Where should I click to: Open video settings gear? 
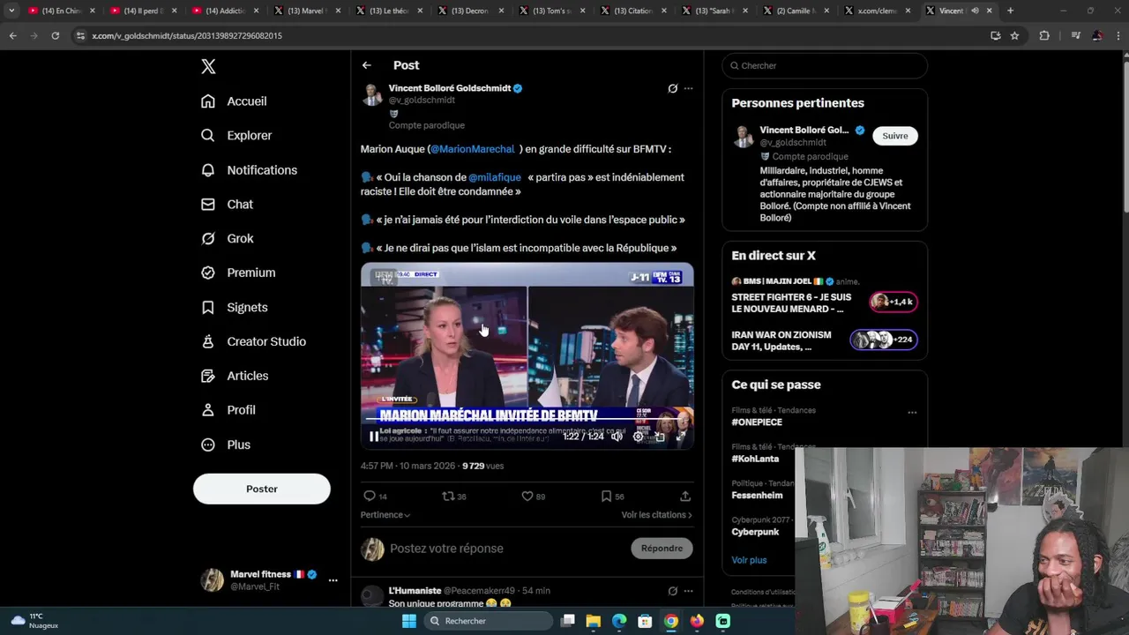639,437
